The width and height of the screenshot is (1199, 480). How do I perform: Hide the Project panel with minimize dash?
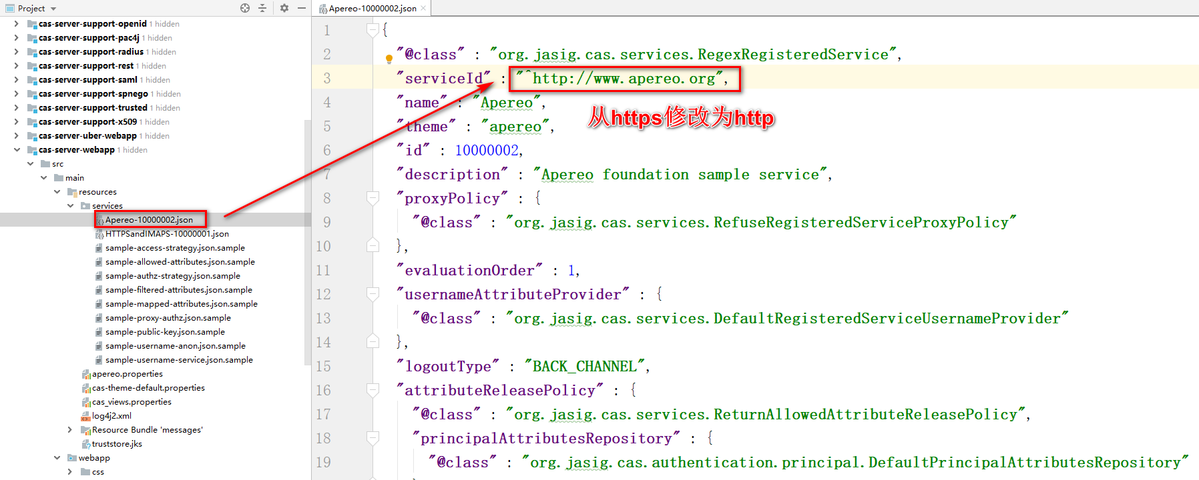click(x=301, y=8)
